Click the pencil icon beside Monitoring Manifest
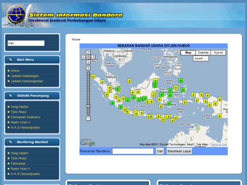This screenshot has width=247, height=185. 10,142
